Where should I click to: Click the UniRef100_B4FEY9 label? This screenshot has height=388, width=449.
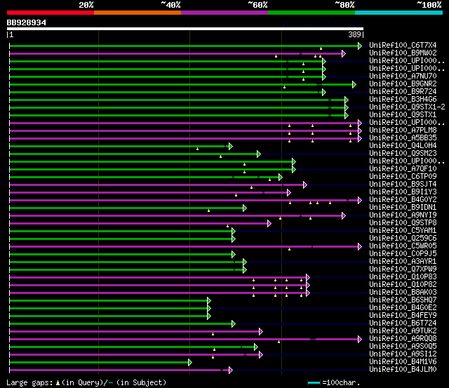[403, 316]
